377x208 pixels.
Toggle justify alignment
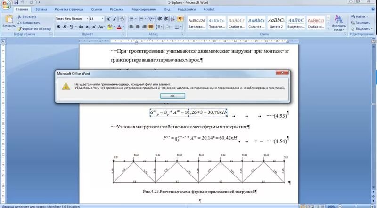point(151,27)
